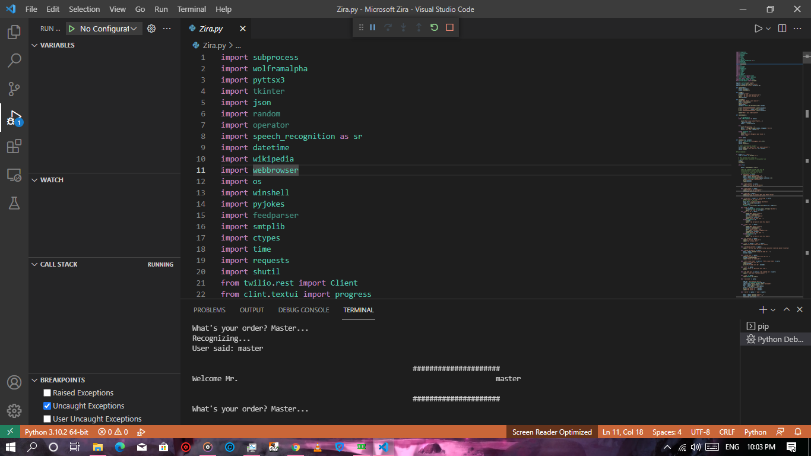Open the Search view in activity bar
The width and height of the screenshot is (811, 456).
tap(14, 61)
